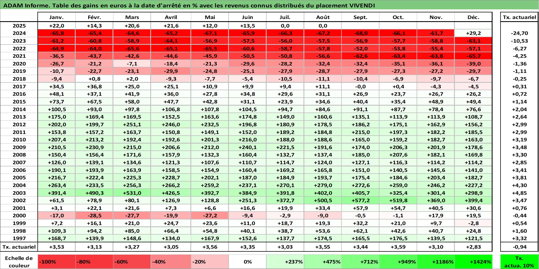Click the '-68,0' cell in Sept. 2024
The height and width of the screenshot is (269, 539).
pyautogui.click(x=360, y=33)
